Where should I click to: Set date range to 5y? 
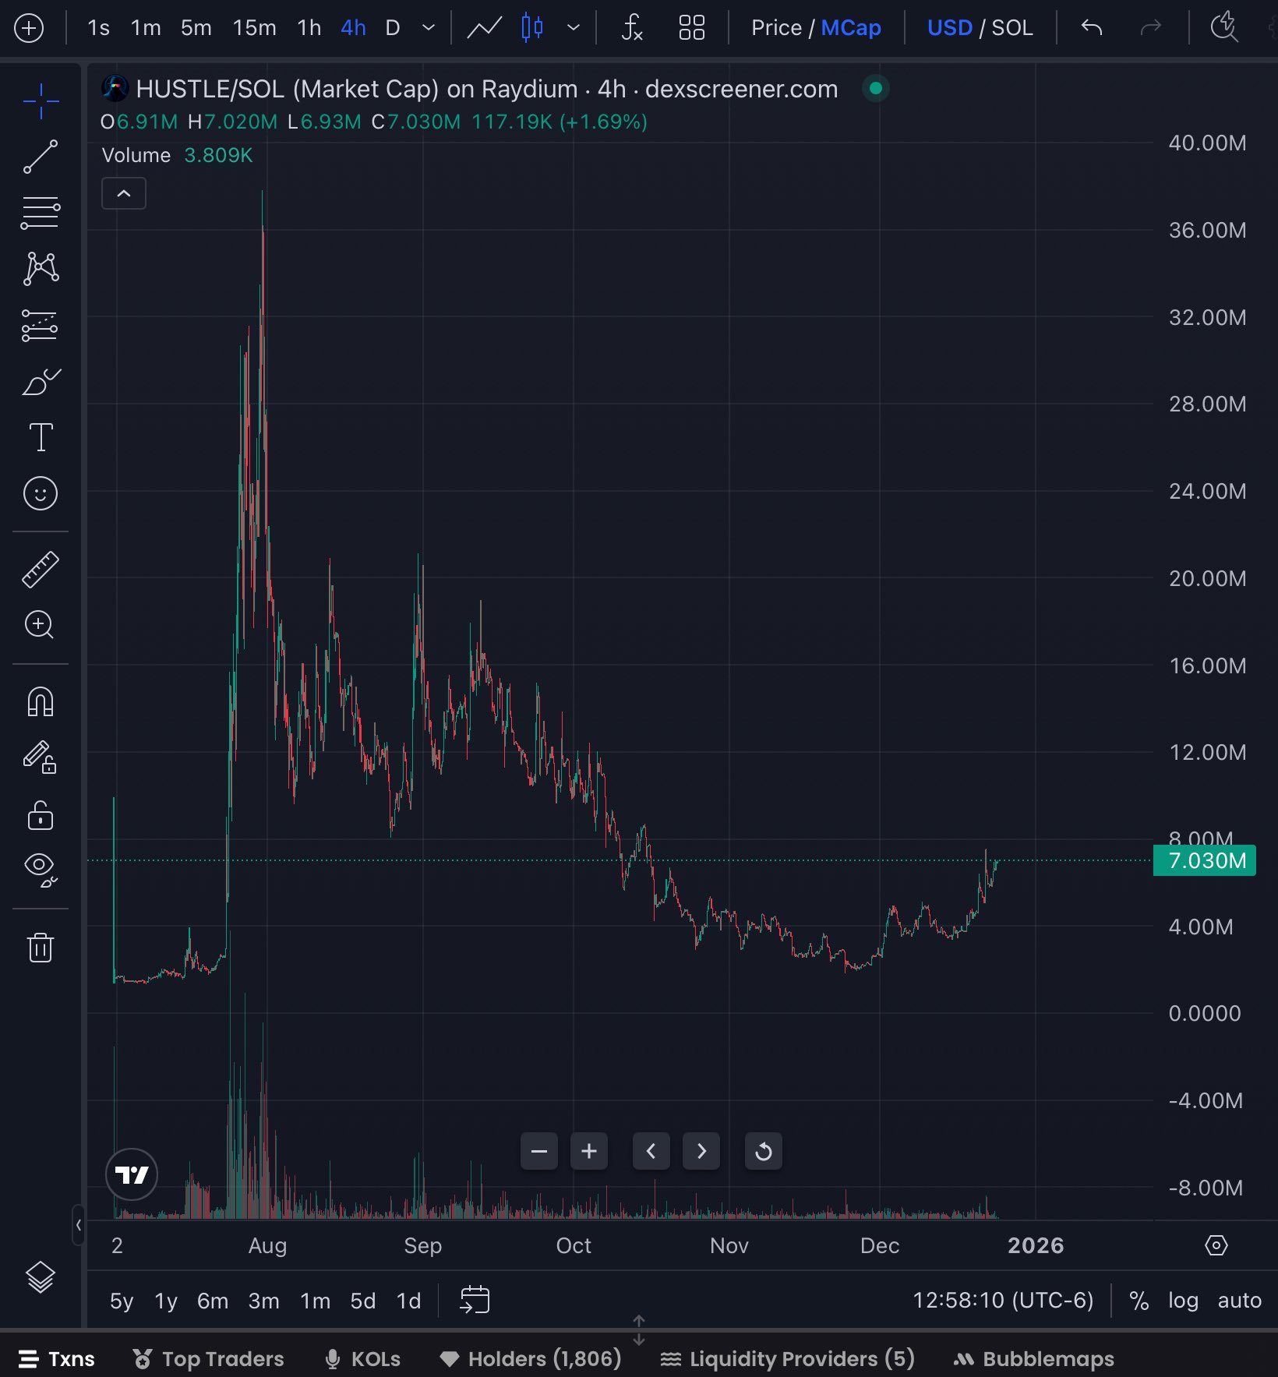click(122, 1301)
